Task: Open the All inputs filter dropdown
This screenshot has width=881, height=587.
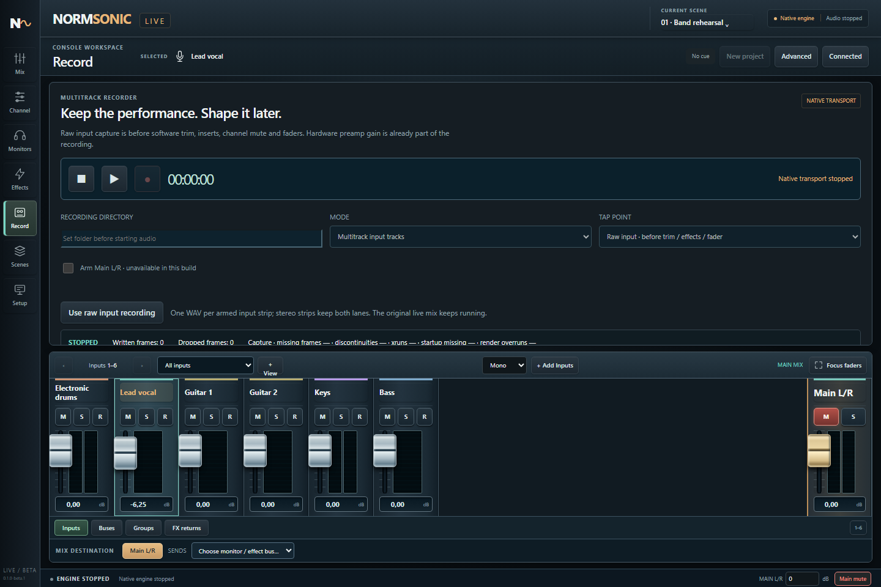Action: click(x=206, y=366)
